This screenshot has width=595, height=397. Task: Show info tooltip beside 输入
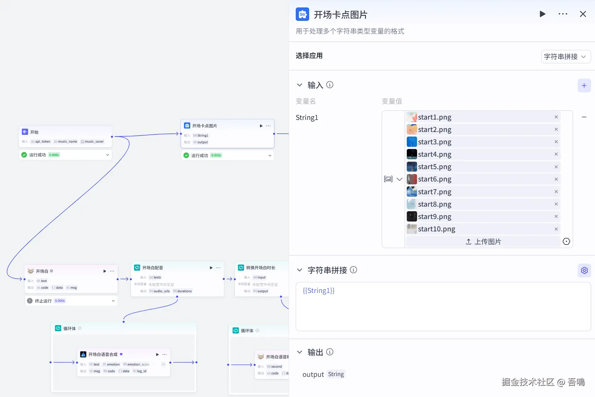(330, 85)
